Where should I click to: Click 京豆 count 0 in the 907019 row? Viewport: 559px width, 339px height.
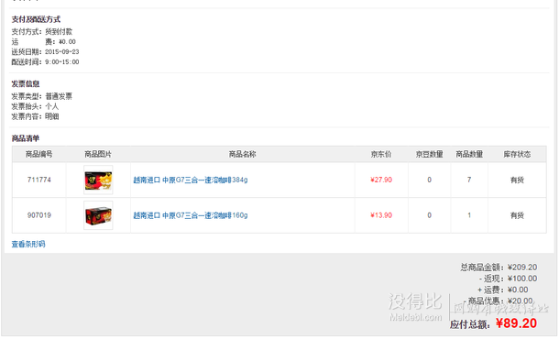click(429, 215)
